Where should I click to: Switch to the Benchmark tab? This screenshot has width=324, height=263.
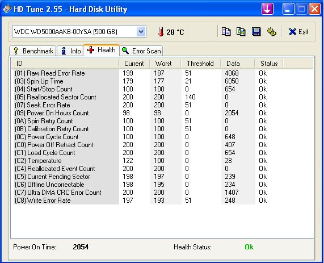coord(33,51)
